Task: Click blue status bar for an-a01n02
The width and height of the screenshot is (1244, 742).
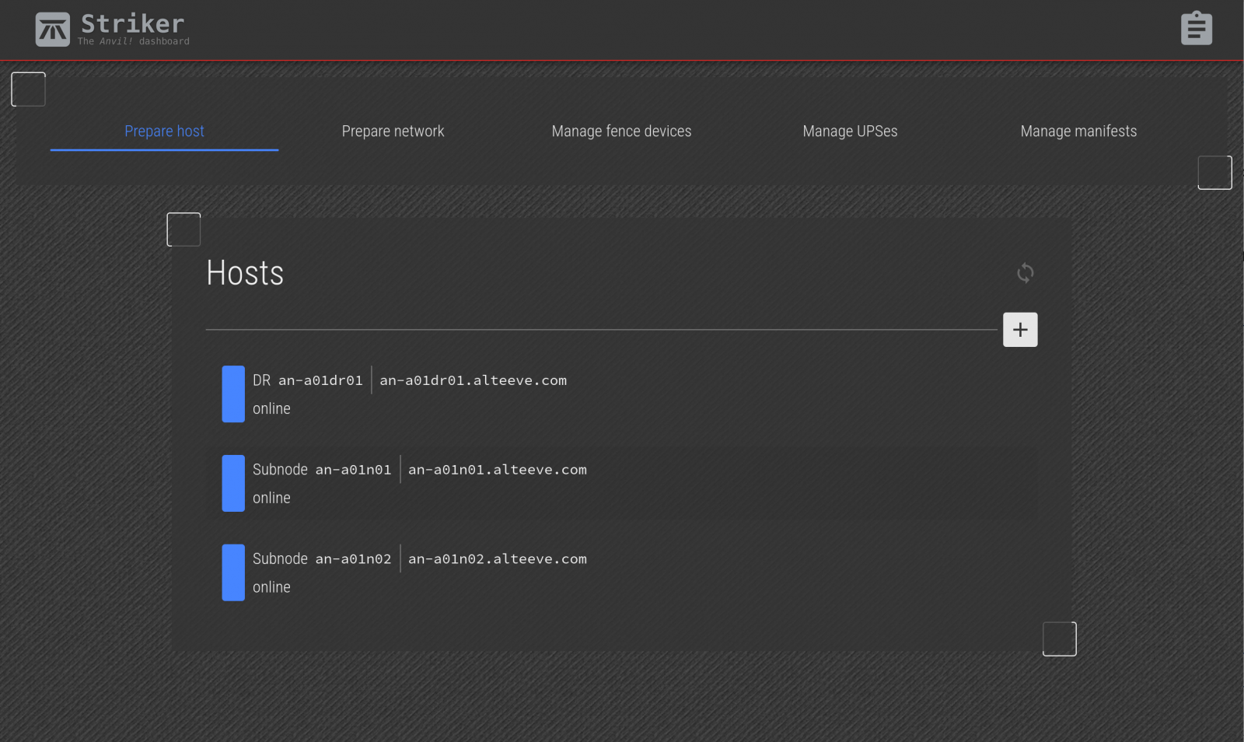Action: tap(233, 572)
